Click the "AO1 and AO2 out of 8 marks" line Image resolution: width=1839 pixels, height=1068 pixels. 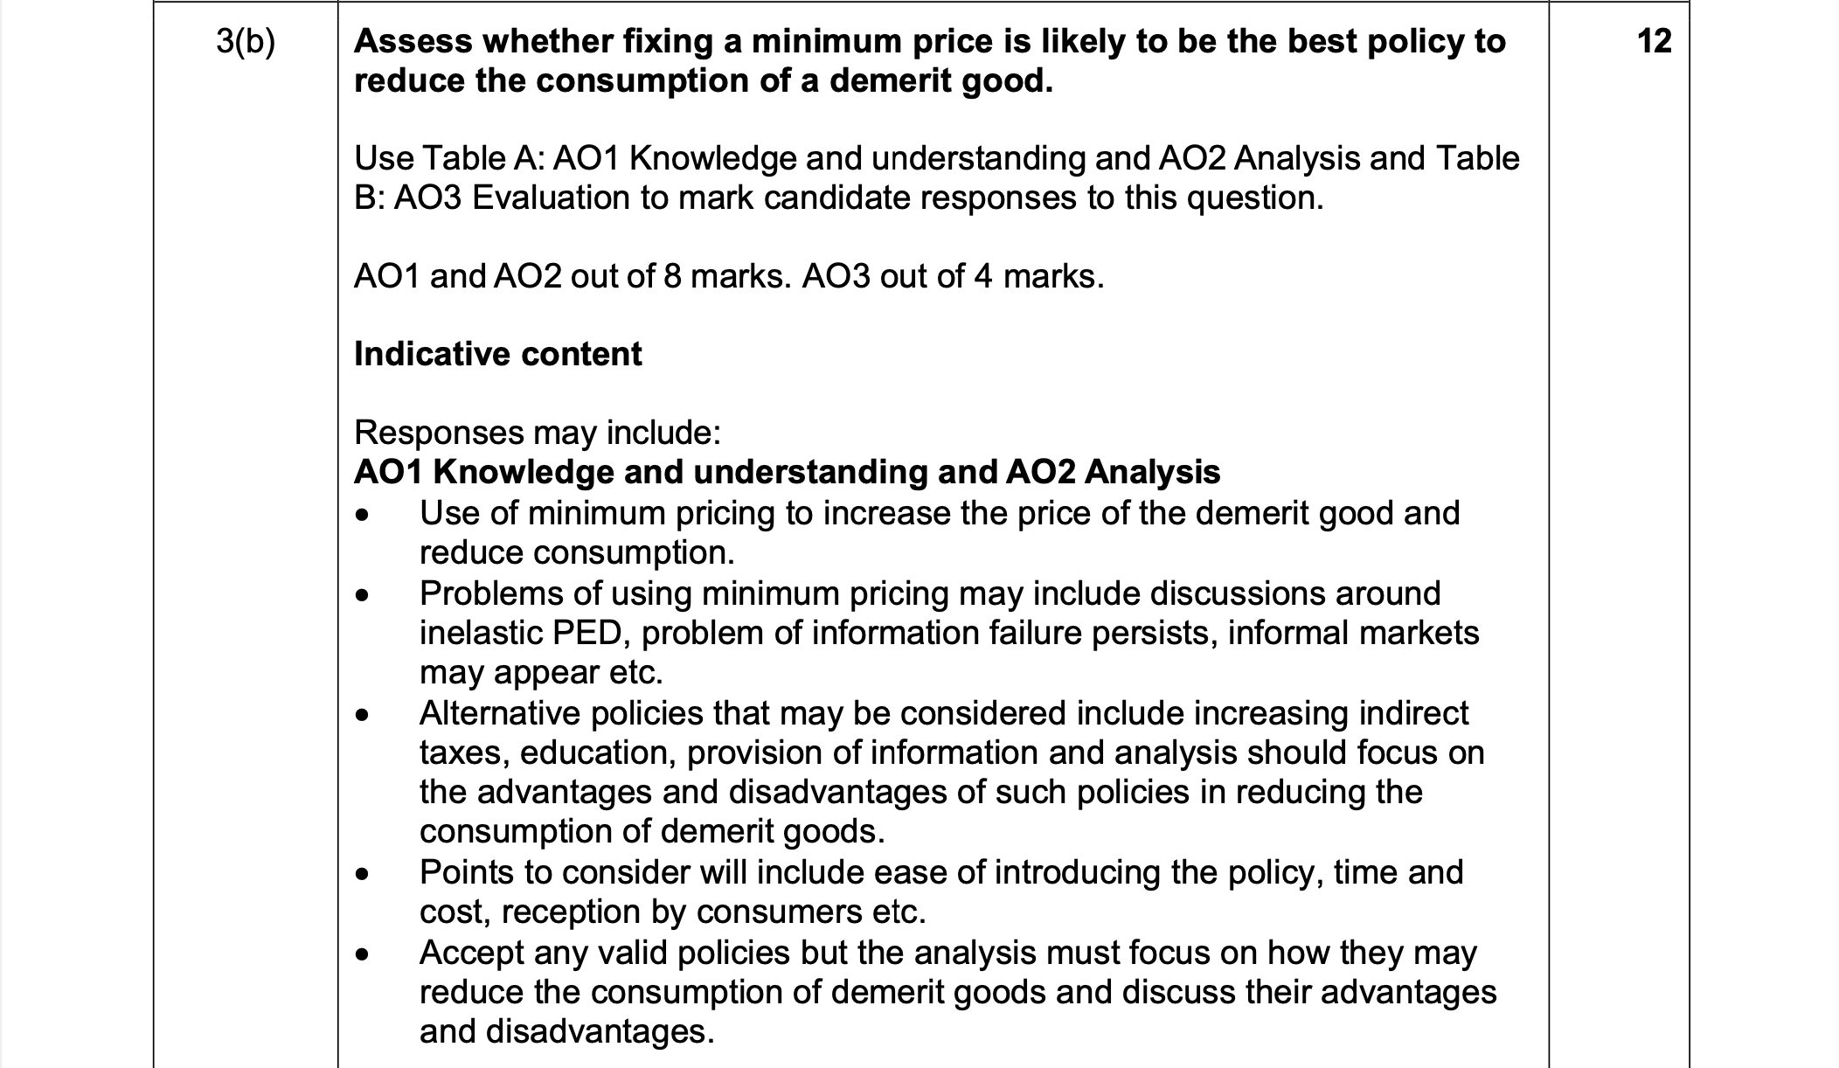729,276
